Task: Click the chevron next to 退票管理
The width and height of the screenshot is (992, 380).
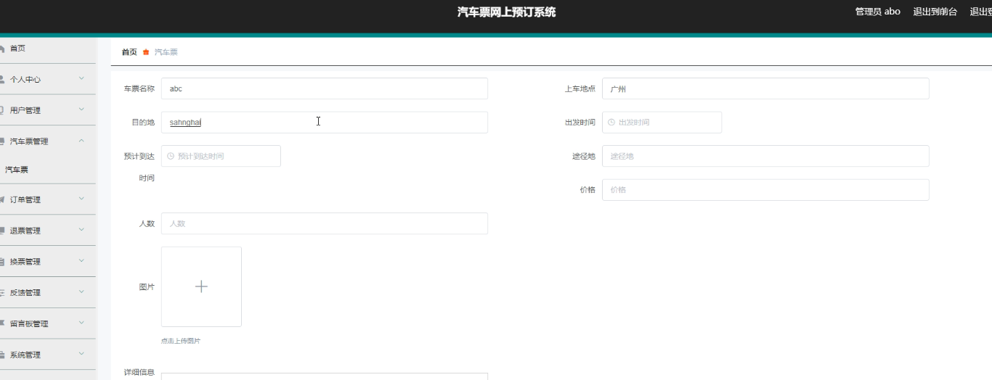Action: pos(81,230)
